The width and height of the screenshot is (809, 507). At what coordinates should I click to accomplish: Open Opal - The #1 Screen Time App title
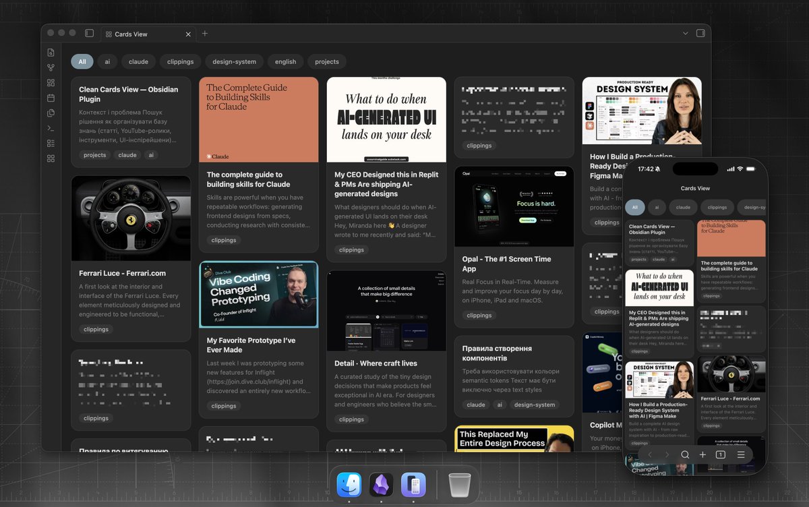click(x=506, y=264)
